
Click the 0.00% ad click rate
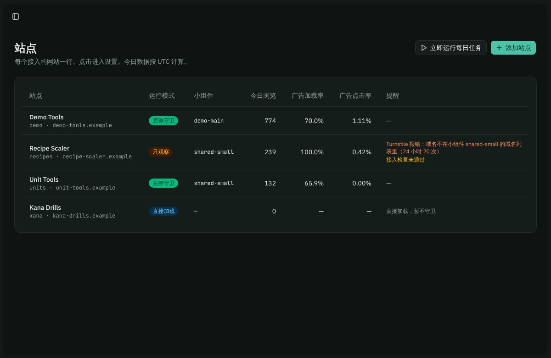362,183
